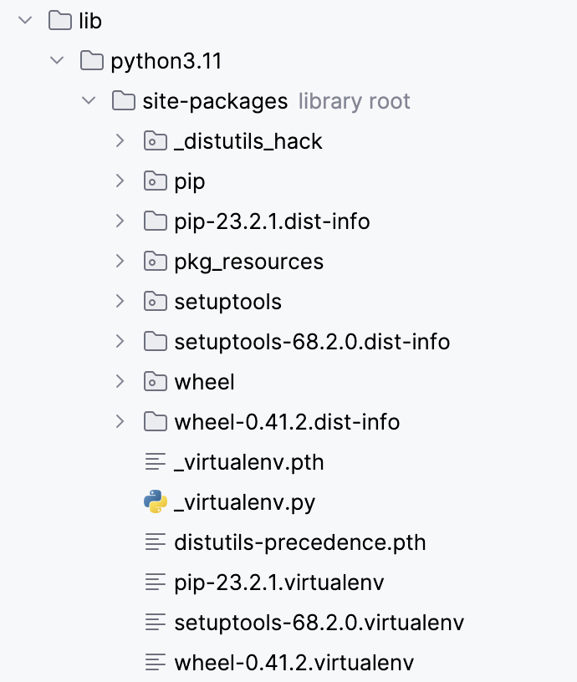Viewport: 577px width, 682px height.
Task: Expand the _distutils_hack package
Action: click(120, 141)
